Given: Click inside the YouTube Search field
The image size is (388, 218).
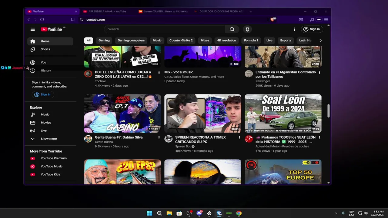Looking at the screenshot, I should [165, 29].
